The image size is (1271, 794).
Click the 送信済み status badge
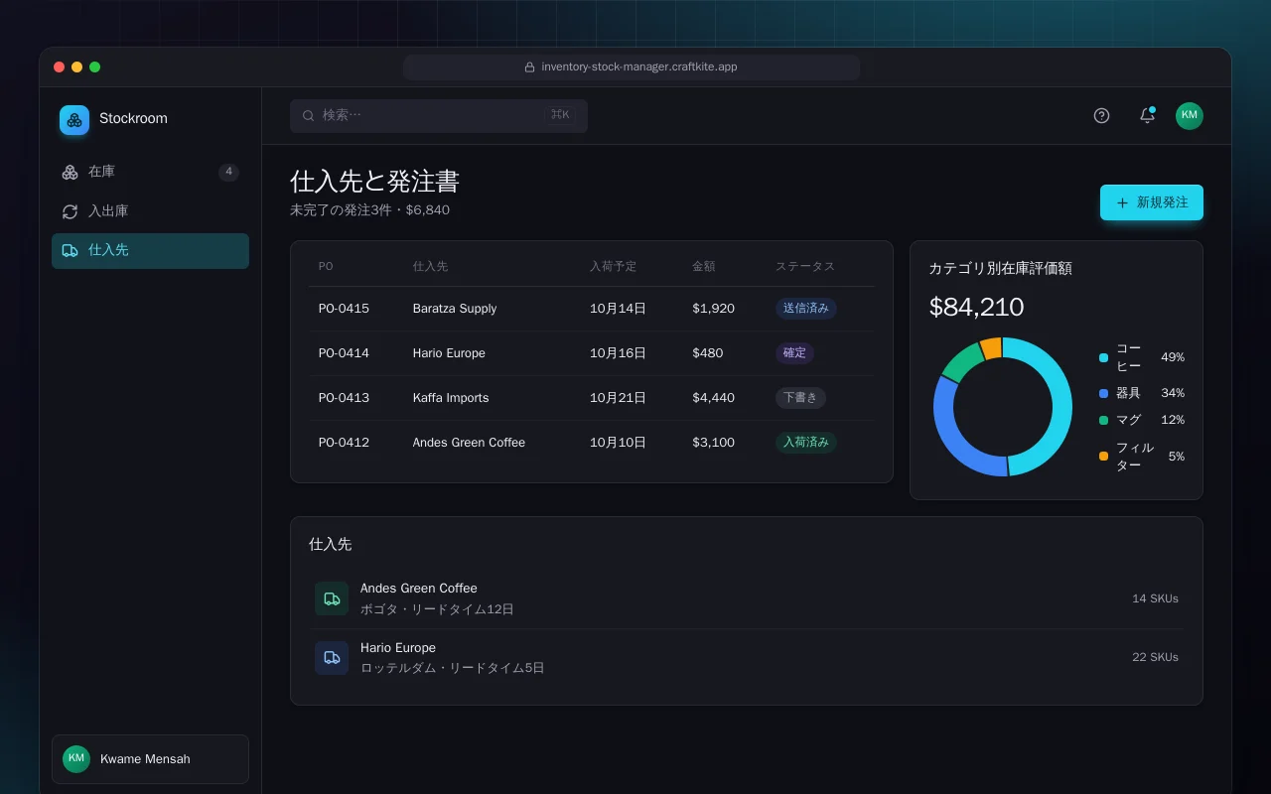806,309
